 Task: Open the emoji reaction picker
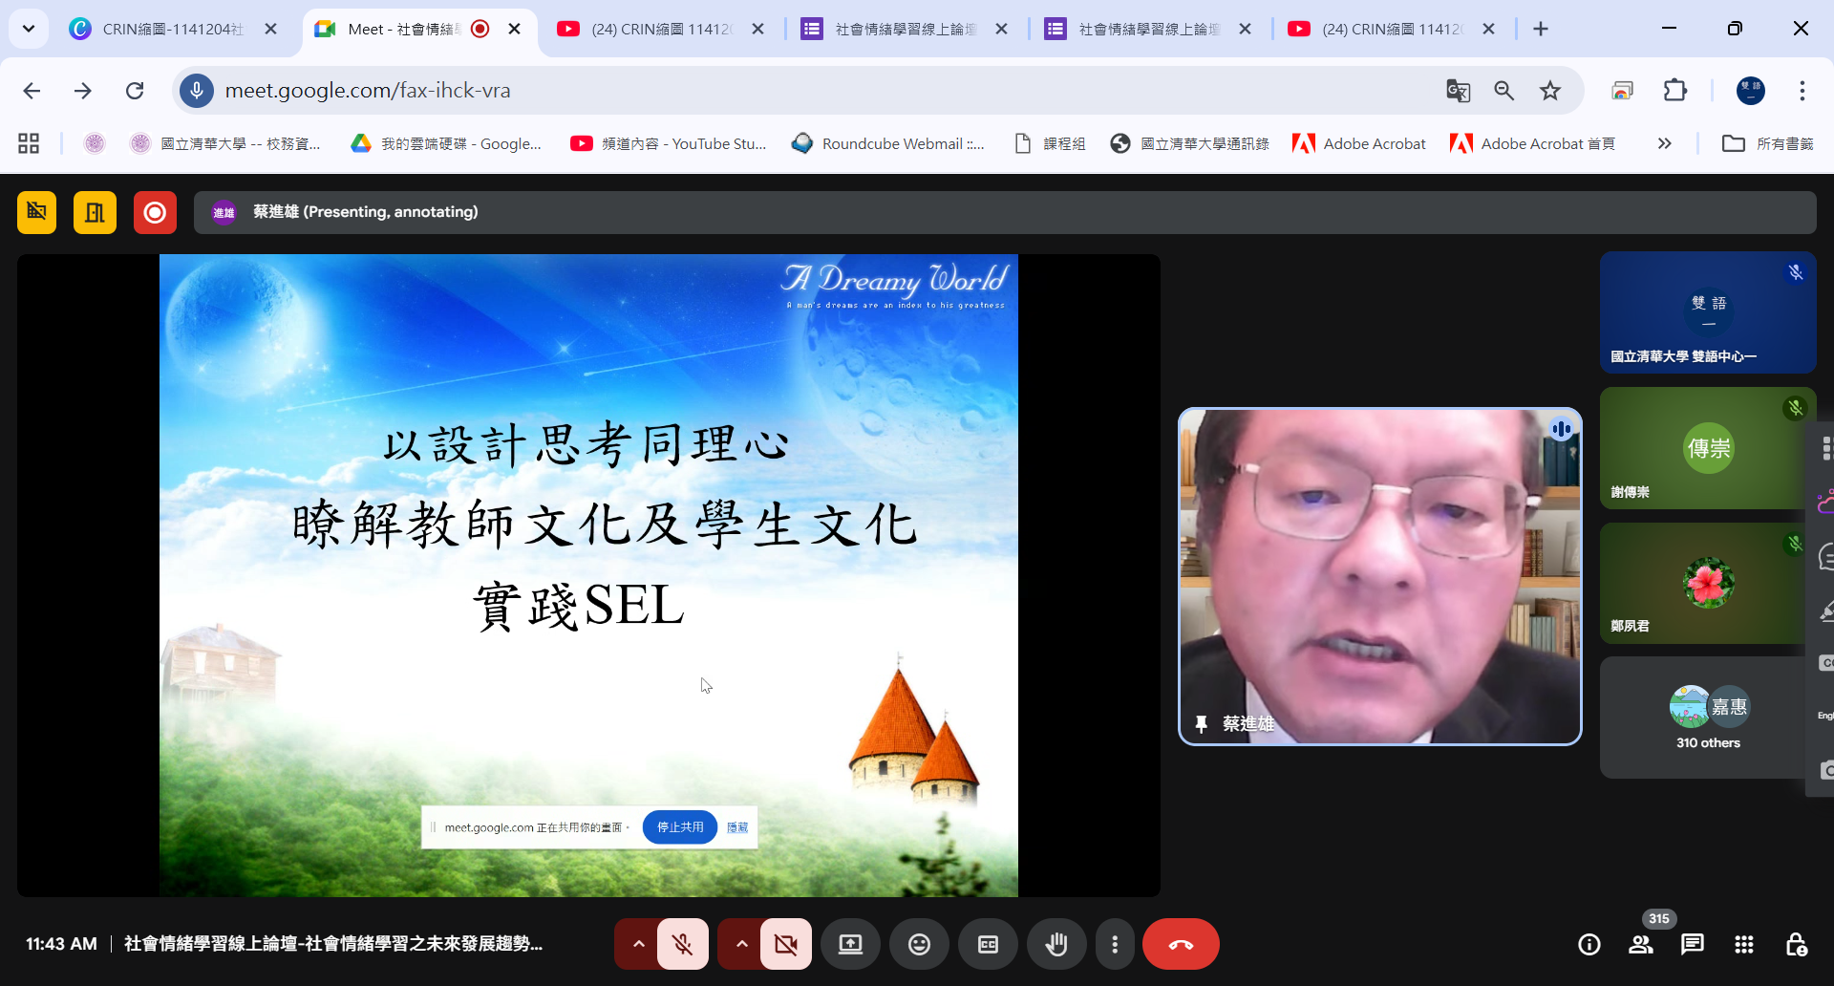tap(919, 944)
